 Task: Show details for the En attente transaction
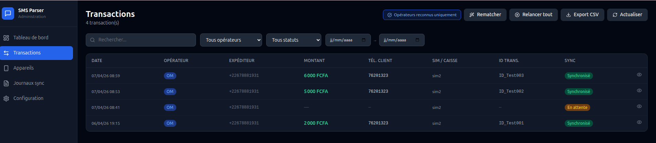[639, 106]
